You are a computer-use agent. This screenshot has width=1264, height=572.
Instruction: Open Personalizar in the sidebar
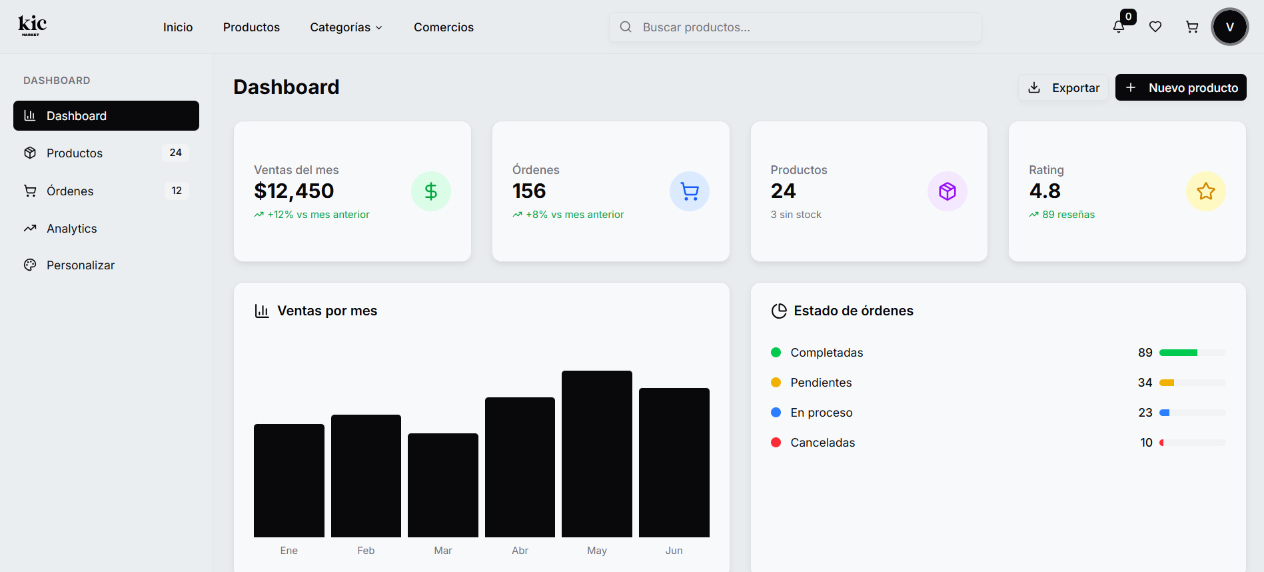106,265
